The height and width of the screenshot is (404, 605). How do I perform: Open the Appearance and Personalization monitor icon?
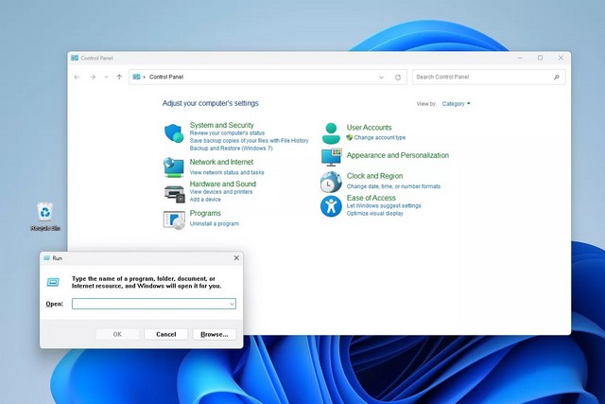(x=331, y=157)
